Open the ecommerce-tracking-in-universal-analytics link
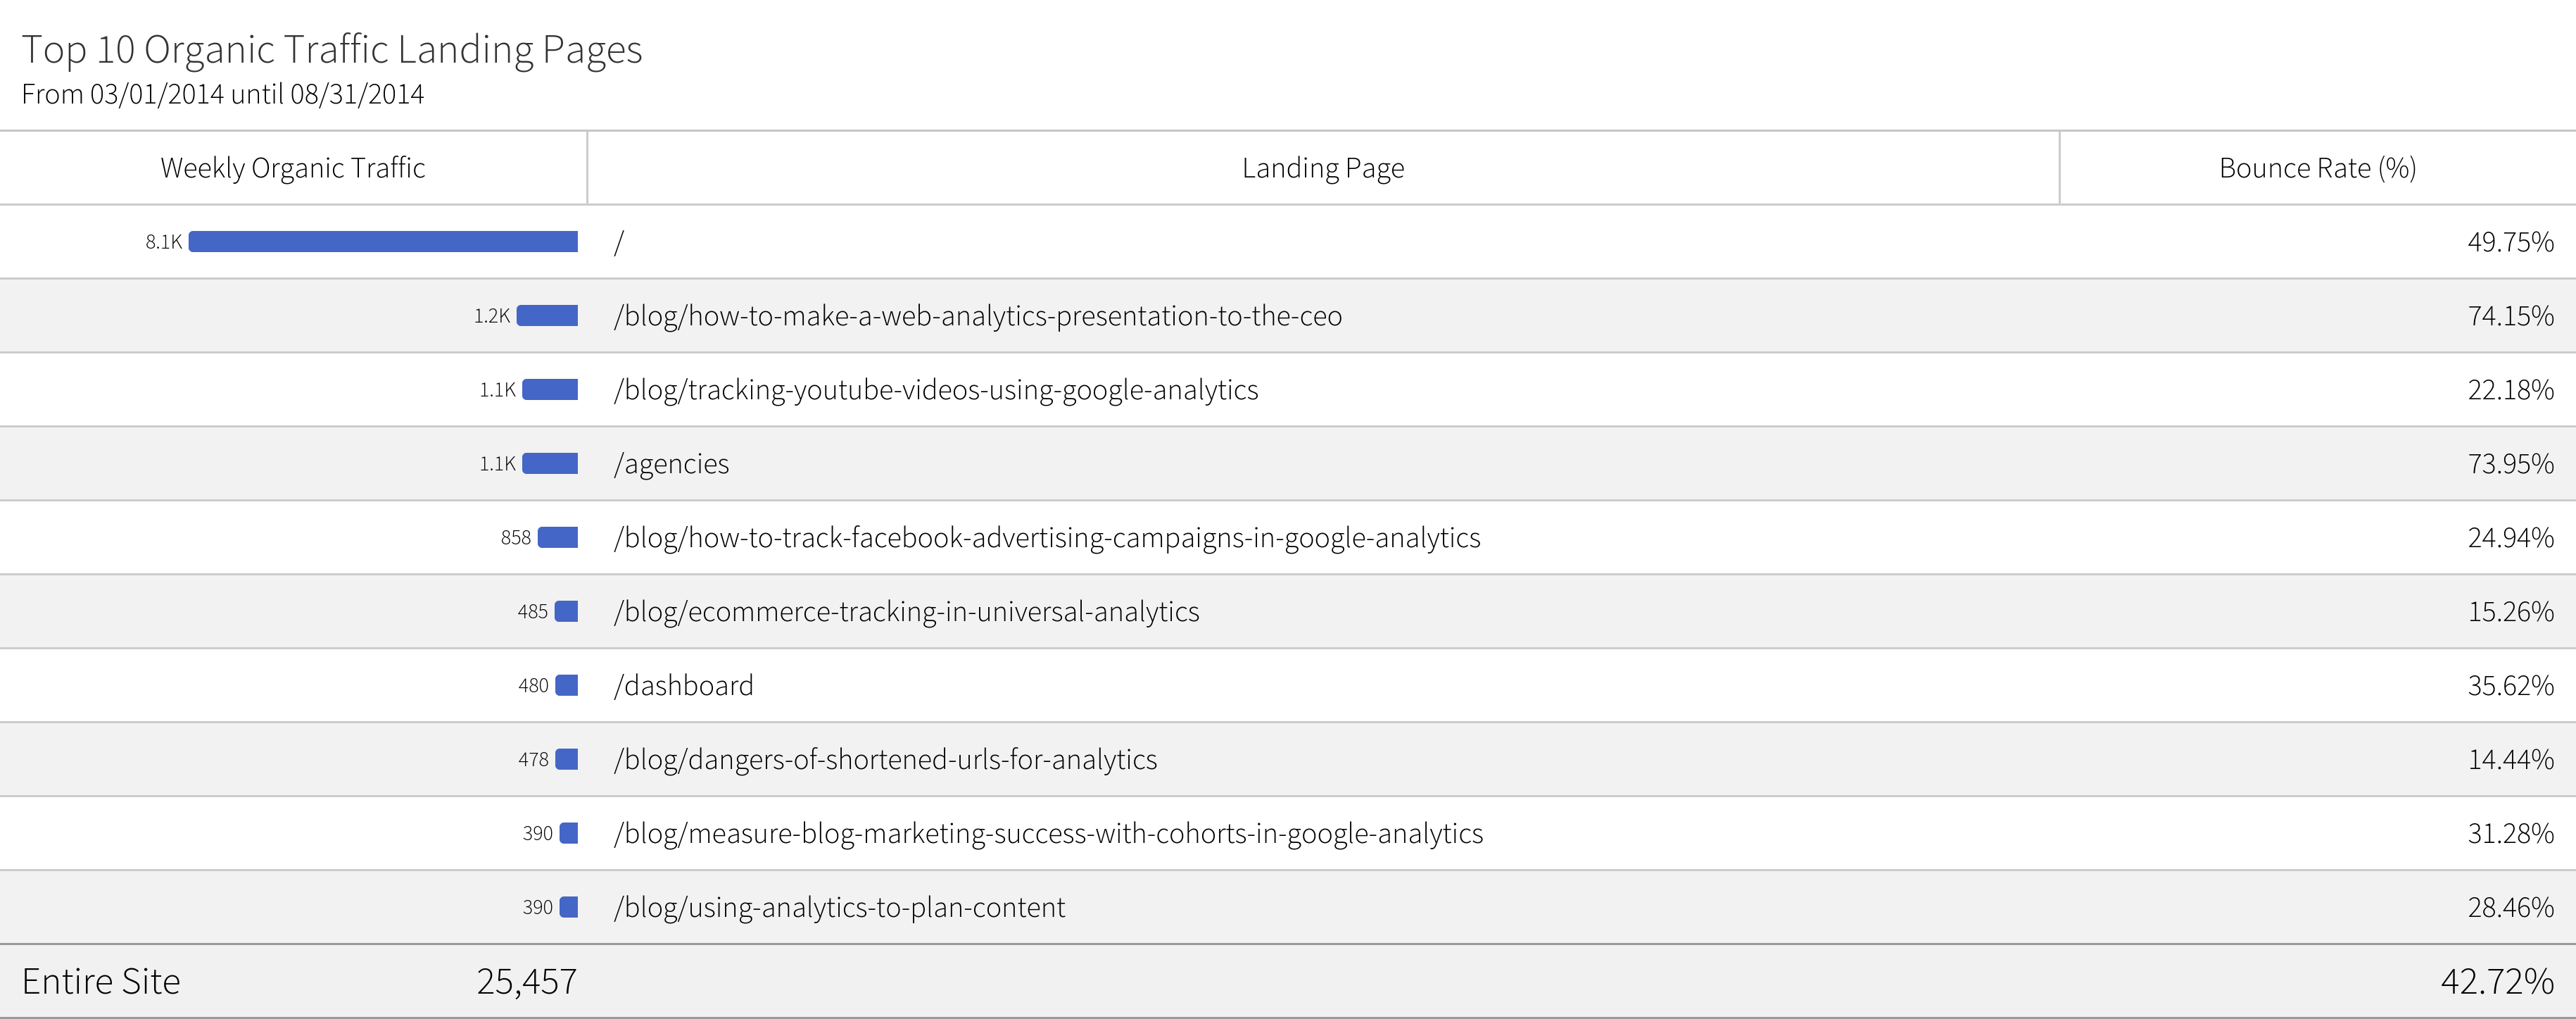 click(x=906, y=611)
